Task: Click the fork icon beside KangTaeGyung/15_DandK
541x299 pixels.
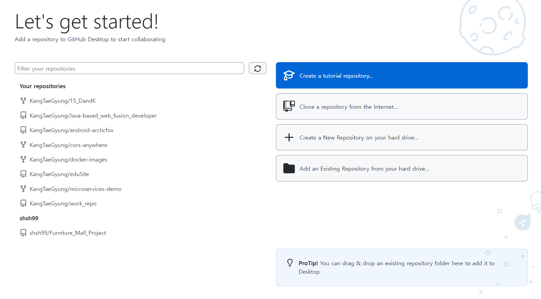Action: click(23, 101)
